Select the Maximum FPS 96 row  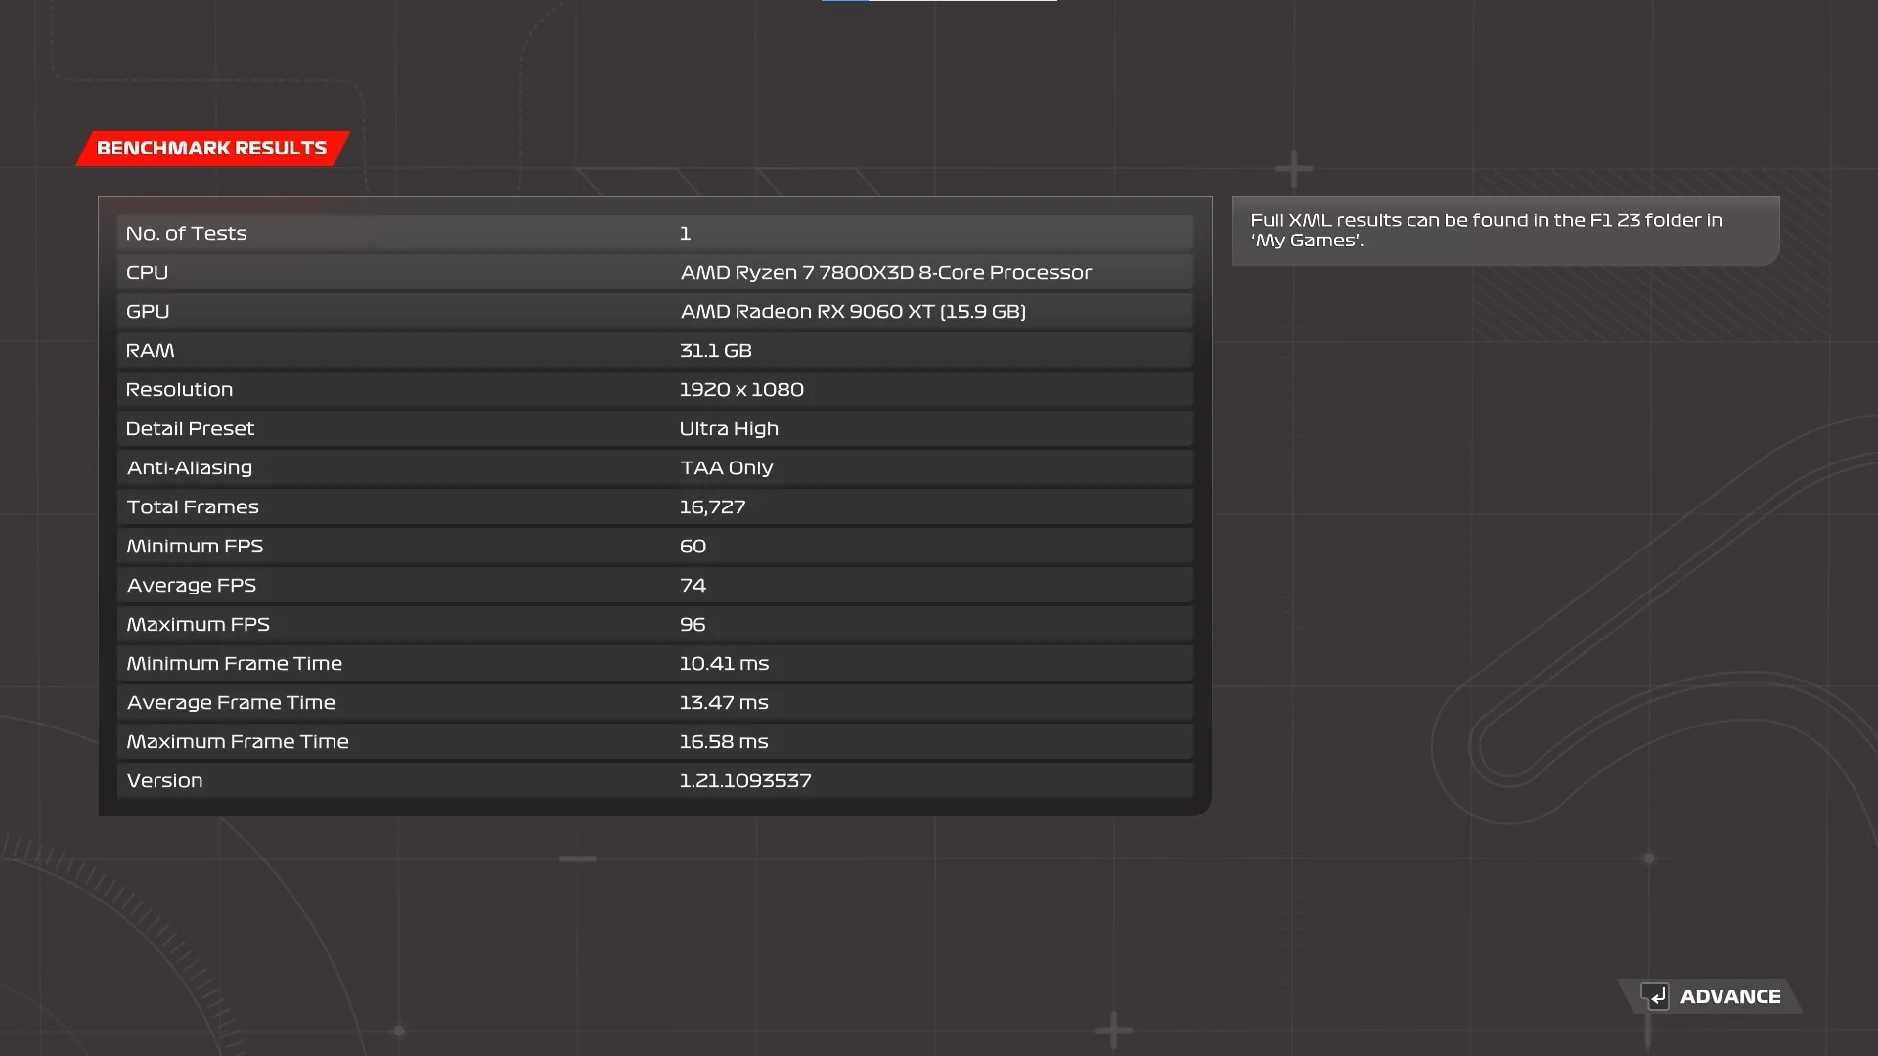click(654, 625)
